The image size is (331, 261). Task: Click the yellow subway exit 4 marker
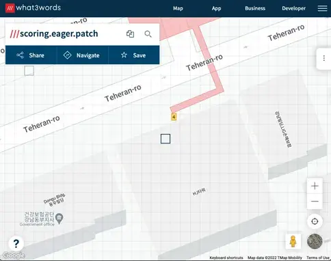[174, 117]
